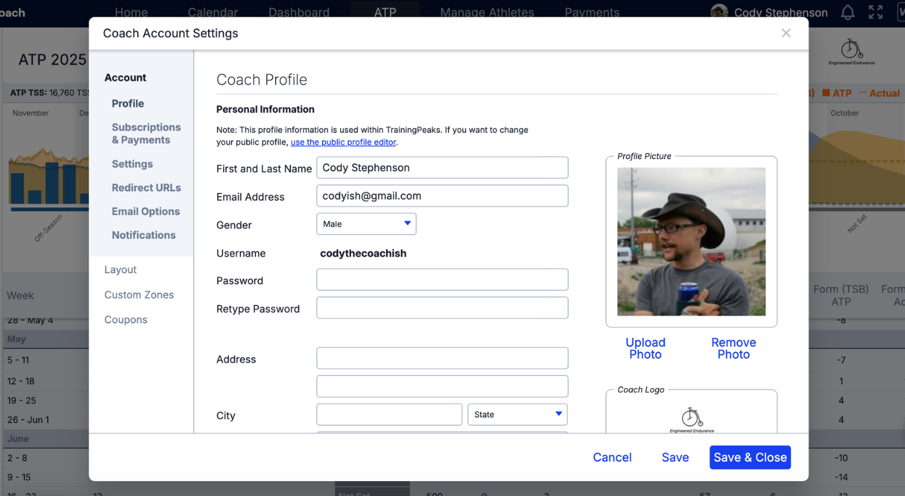This screenshot has height=496, width=905.
Task: Open the Layout section
Action: [x=121, y=270]
